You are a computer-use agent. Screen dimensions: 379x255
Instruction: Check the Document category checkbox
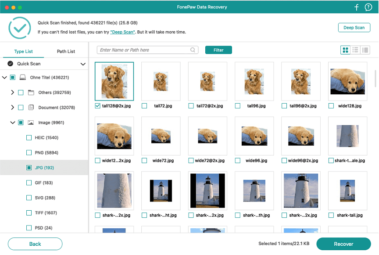pos(21,108)
